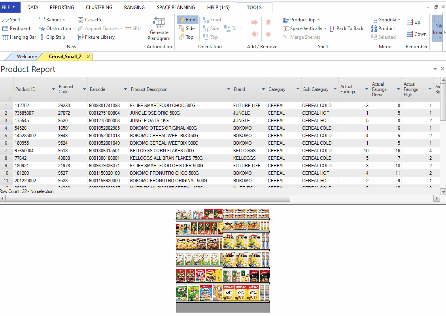Click the JUNGLE OATS 1KG cell

(180, 121)
